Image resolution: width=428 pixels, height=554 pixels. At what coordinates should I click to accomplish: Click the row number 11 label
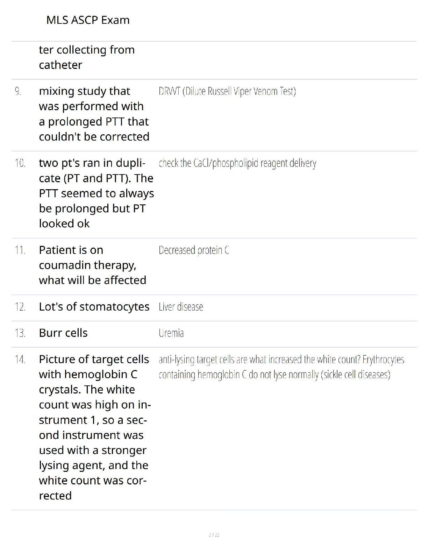click(20, 250)
